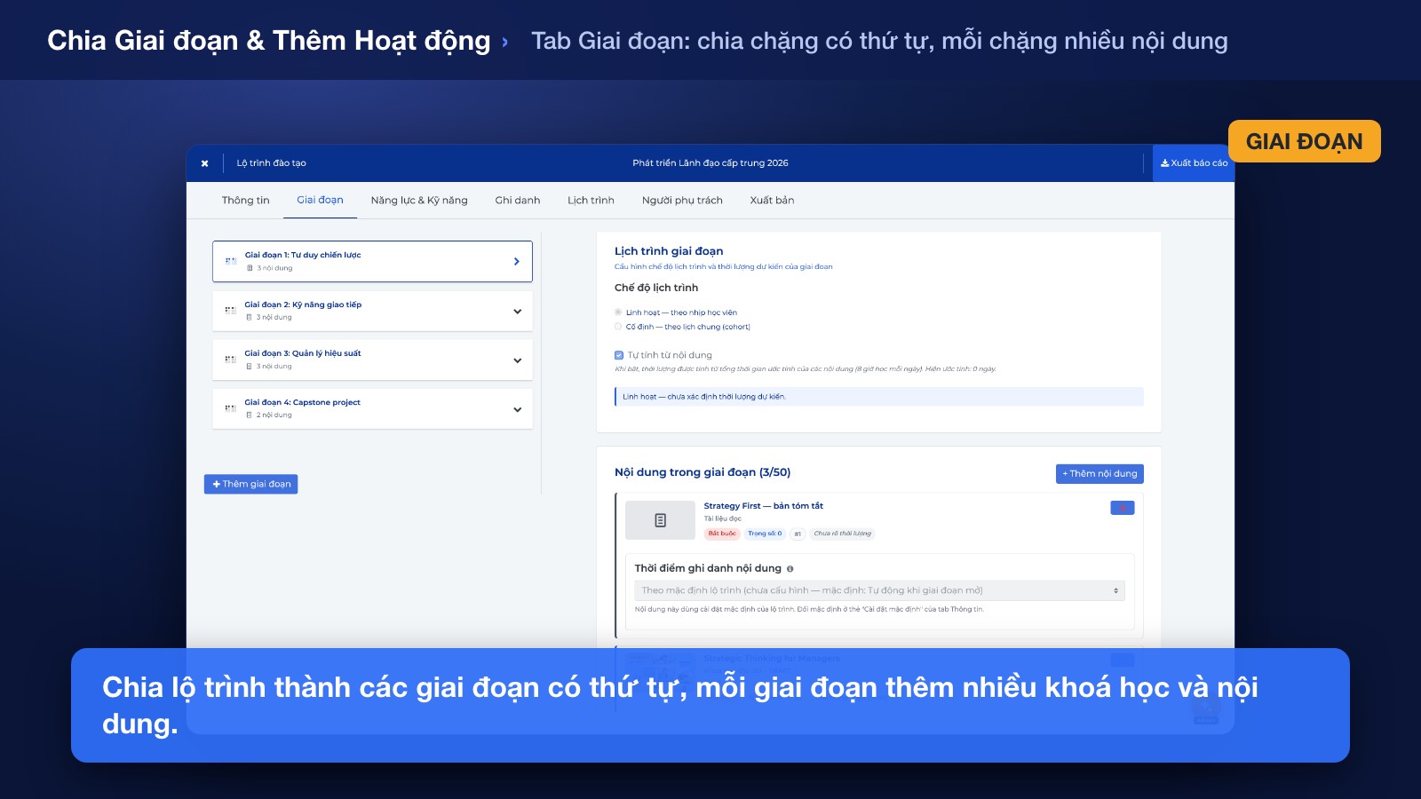Grab the drag handle of Giai đoạn 3

230,360
